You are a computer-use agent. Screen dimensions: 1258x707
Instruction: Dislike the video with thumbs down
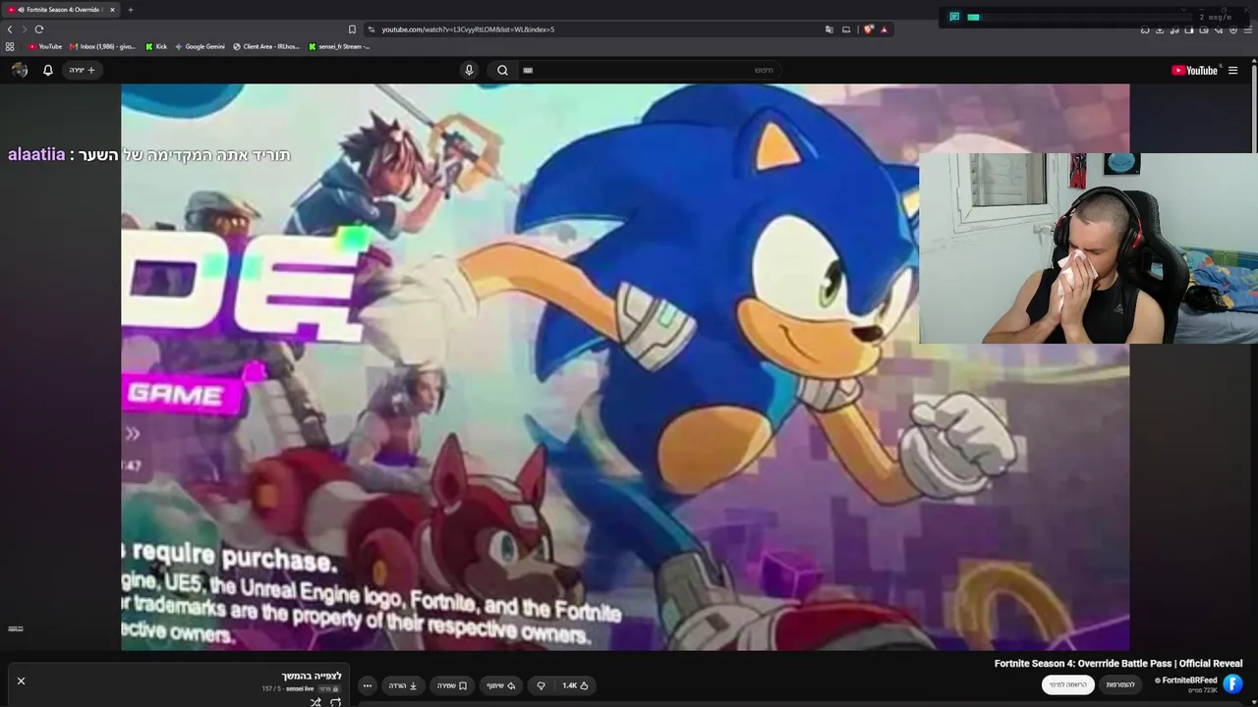click(541, 685)
